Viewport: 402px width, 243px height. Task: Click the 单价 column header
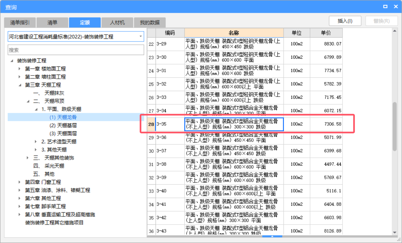[x=326, y=33]
